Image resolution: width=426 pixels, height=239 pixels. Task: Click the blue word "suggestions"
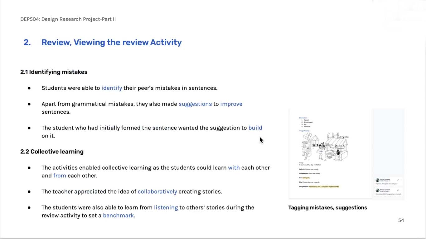click(x=195, y=104)
